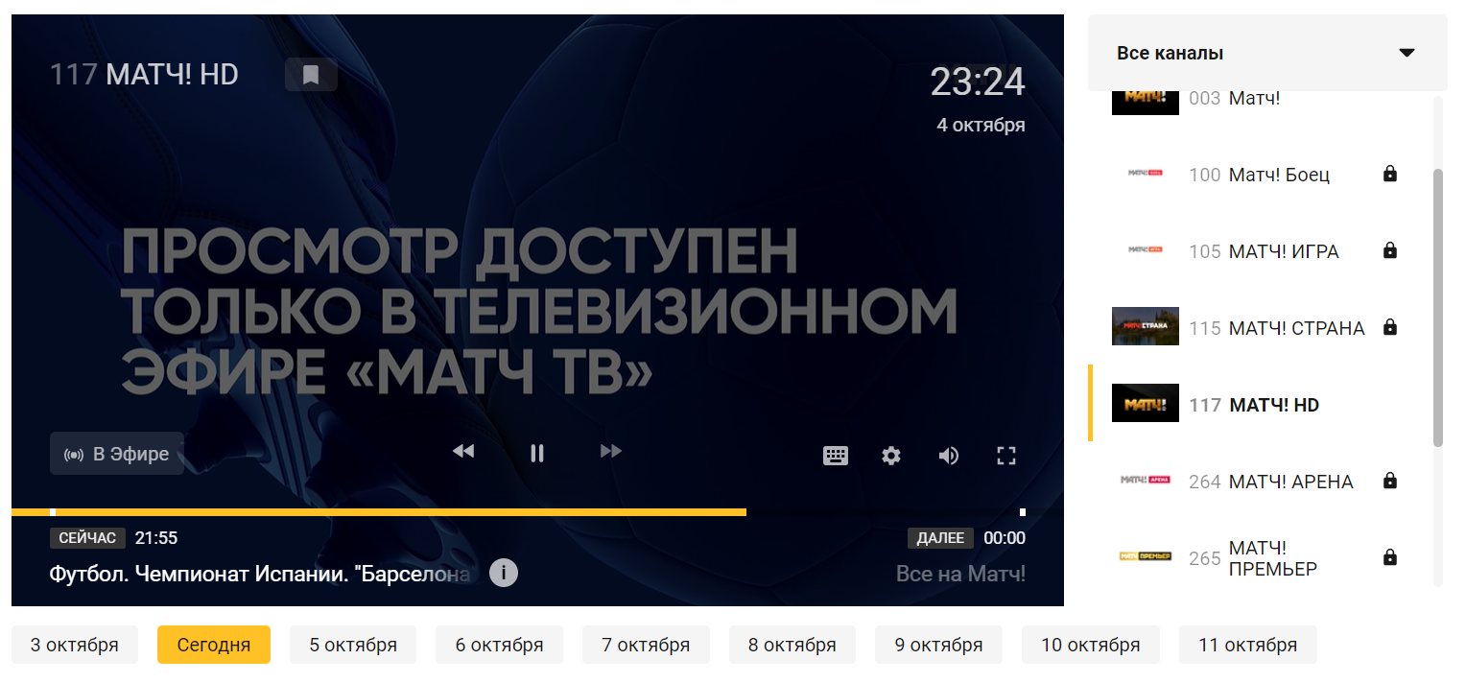Open the 7 октября schedule tab
The image size is (1466, 683).
point(646,645)
